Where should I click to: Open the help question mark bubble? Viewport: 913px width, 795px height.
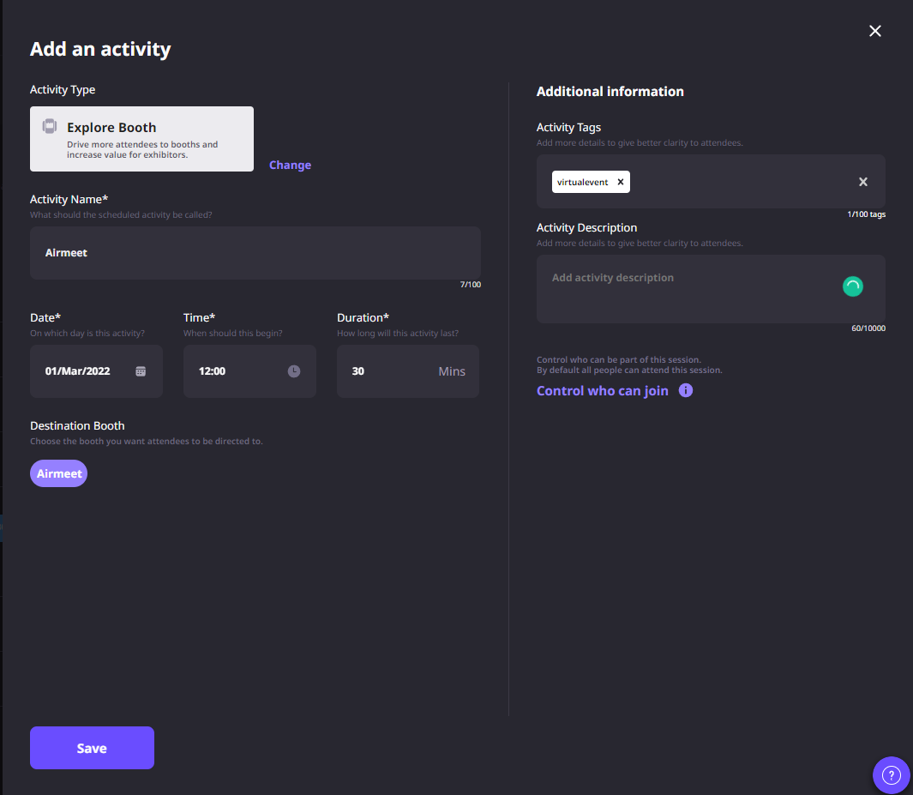pos(891,775)
